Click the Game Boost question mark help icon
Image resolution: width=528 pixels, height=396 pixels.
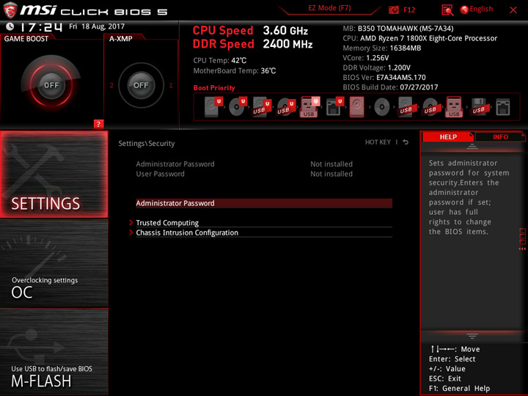(98, 124)
